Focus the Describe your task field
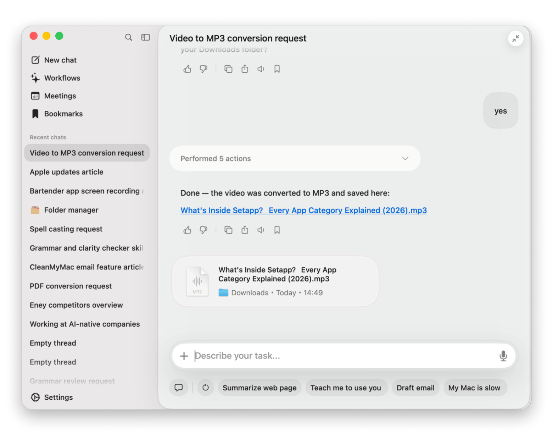553x438 pixels. coord(344,356)
